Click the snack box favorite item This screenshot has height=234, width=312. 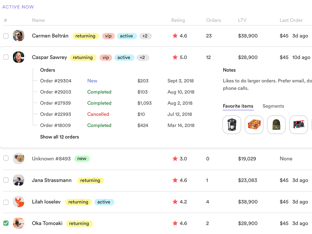tap(254, 124)
